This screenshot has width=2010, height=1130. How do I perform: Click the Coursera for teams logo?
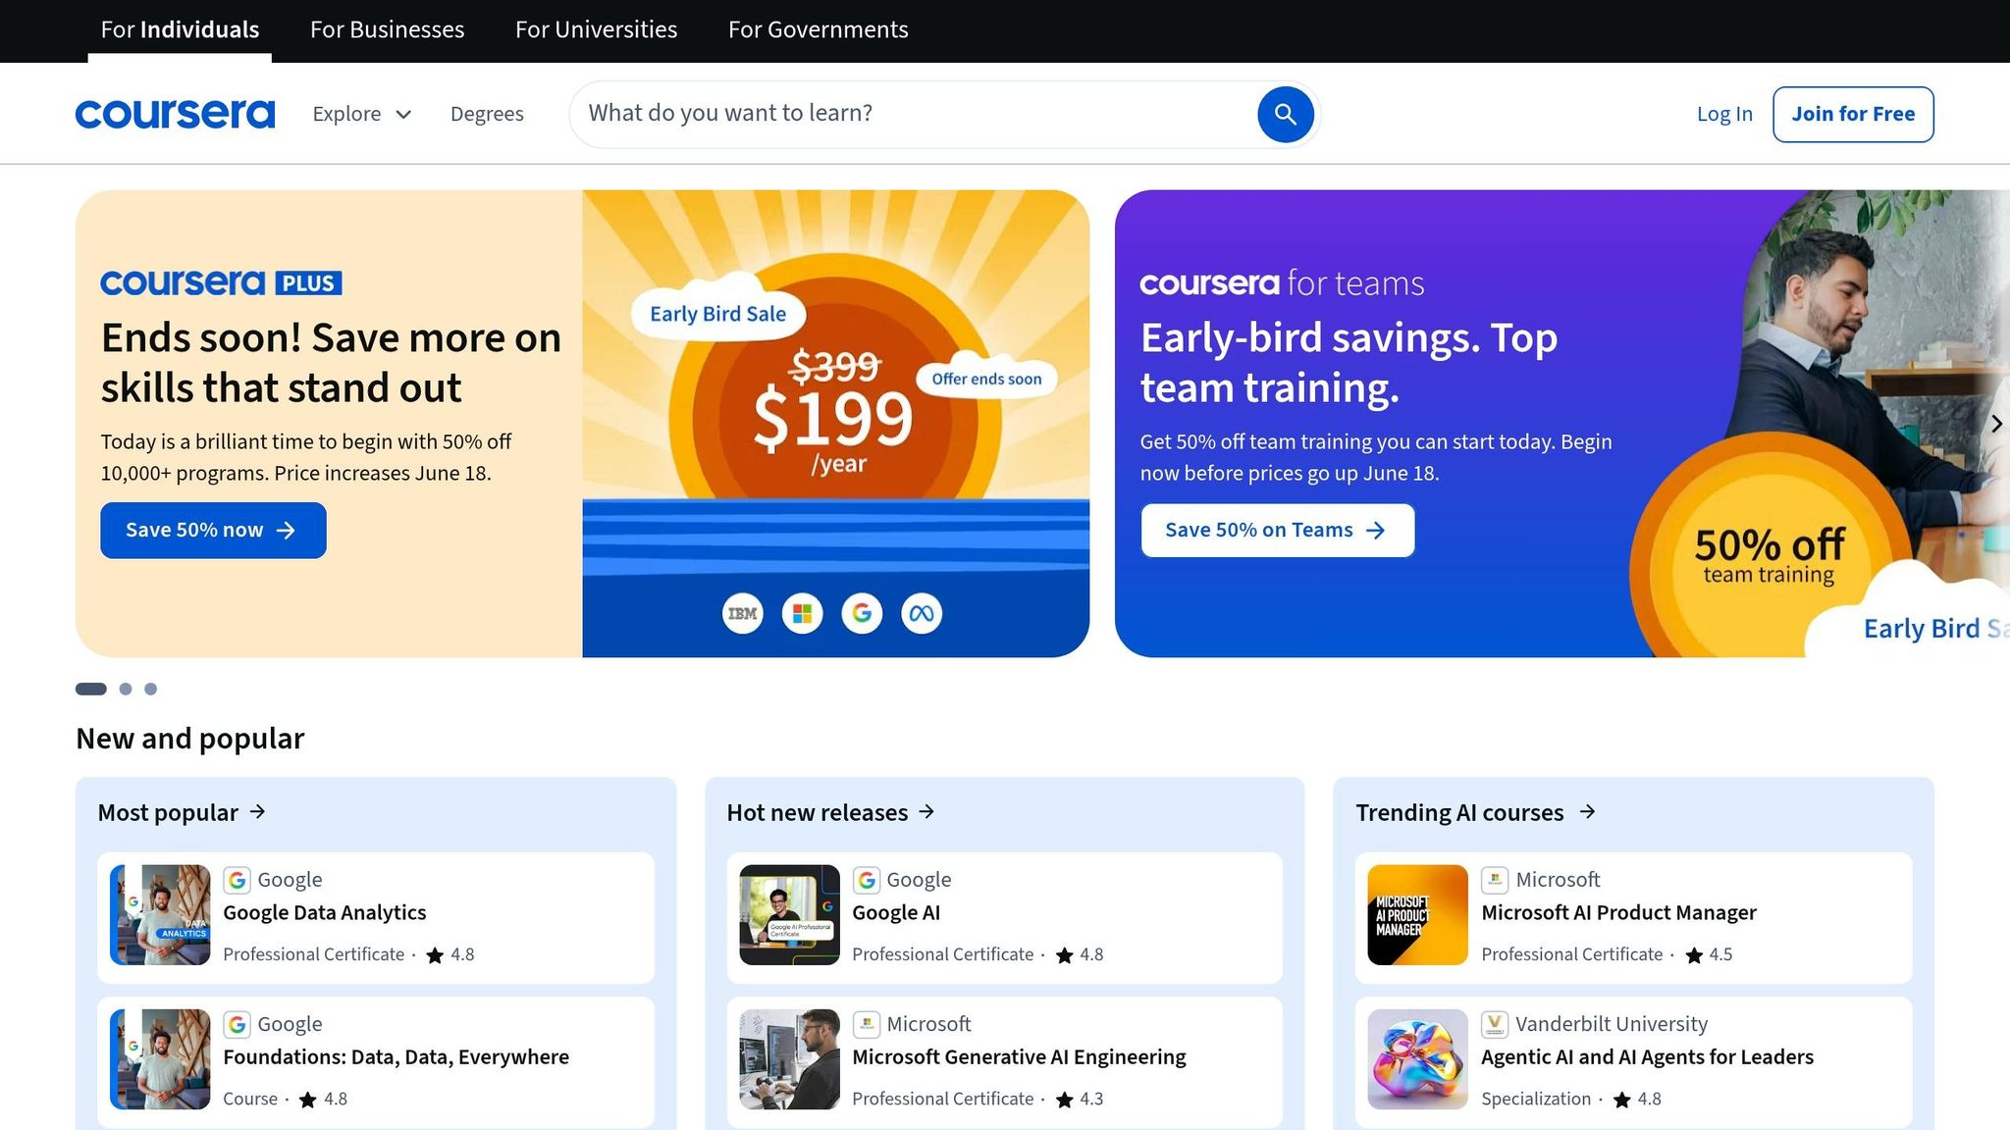[x=1282, y=283]
